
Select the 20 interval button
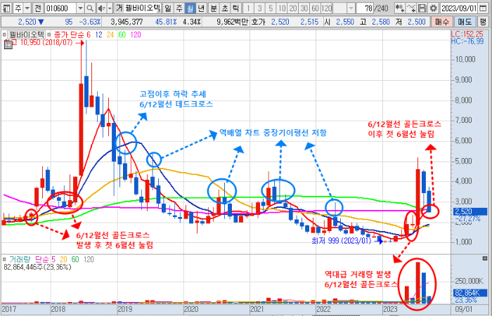point(293,8)
